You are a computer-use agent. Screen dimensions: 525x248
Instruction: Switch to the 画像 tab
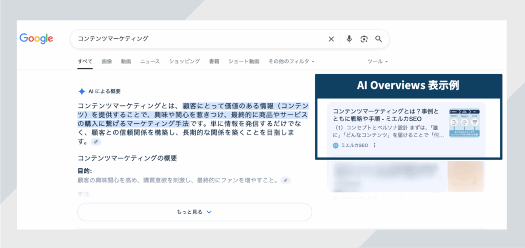(107, 61)
